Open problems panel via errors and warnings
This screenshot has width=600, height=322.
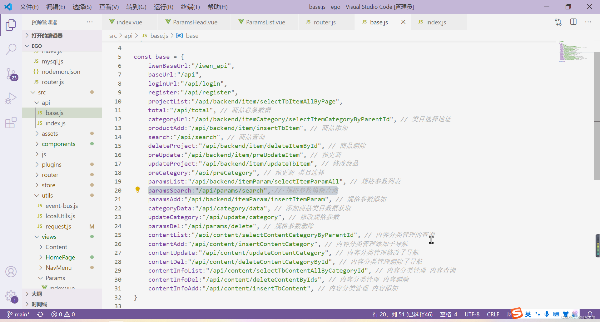pos(63,314)
